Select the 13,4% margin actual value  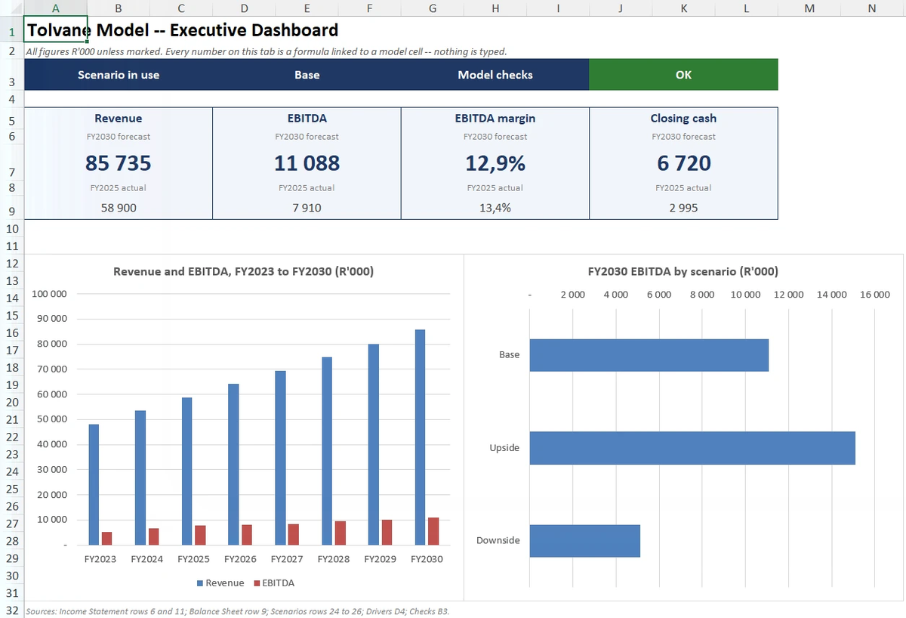[x=495, y=207]
